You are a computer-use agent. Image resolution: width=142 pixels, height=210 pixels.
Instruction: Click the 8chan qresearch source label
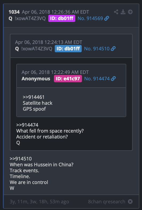coord(107,201)
